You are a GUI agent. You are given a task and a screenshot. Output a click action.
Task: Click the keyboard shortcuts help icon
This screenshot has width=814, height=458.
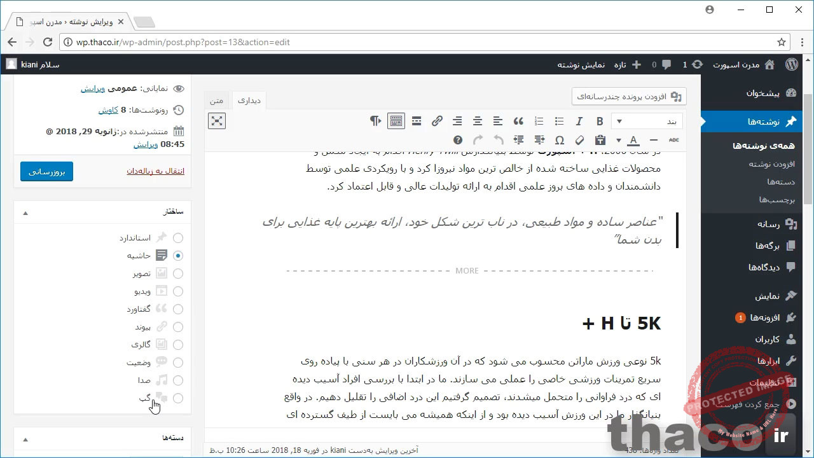(x=458, y=140)
